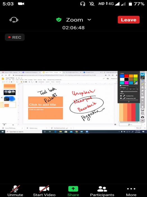Tap the REC recording indicator
This screenshot has width=147, height=197.
point(15,37)
